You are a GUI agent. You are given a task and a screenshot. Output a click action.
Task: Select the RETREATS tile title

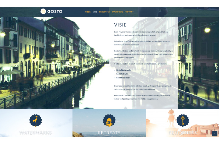pos(109,133)
